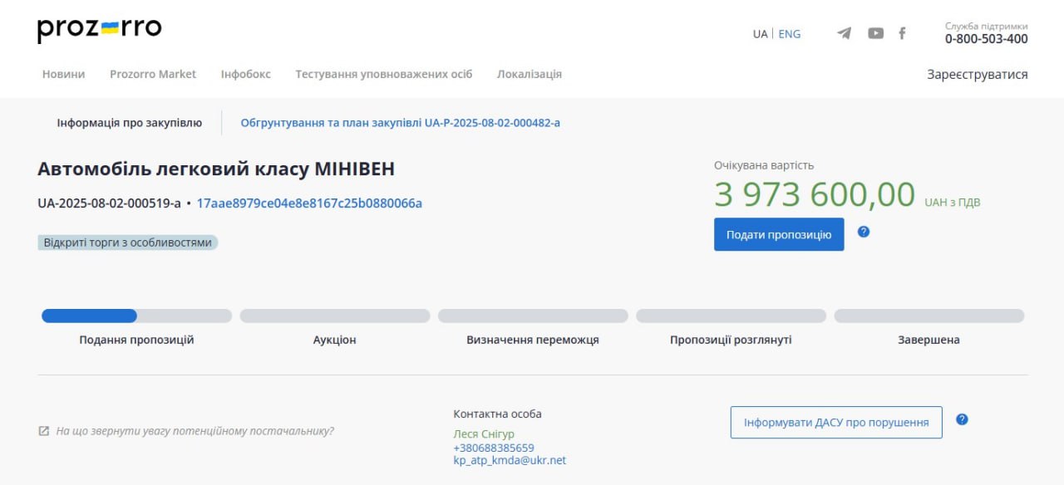
Task: Open the Telegram channel icon
Action: [844, 33]
